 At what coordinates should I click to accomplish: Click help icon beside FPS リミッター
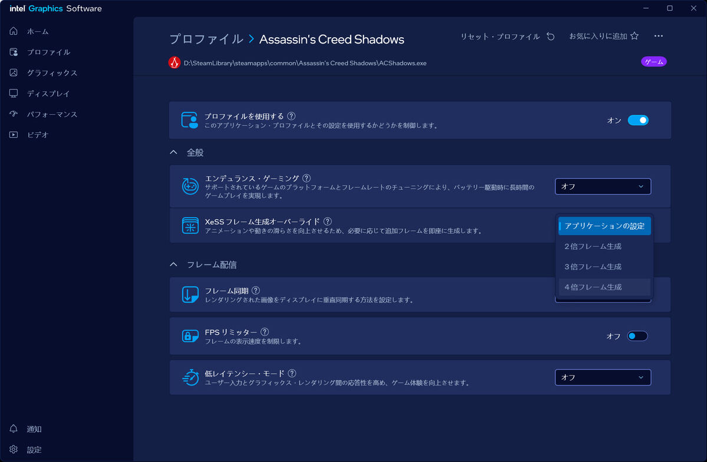tap(265, 332)
